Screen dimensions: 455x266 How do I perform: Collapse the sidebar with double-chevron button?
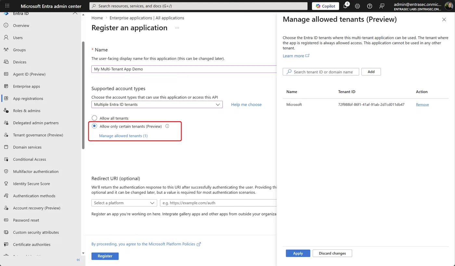78,260
